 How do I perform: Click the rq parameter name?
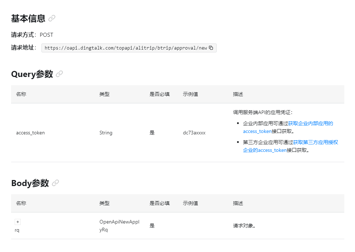17,230
